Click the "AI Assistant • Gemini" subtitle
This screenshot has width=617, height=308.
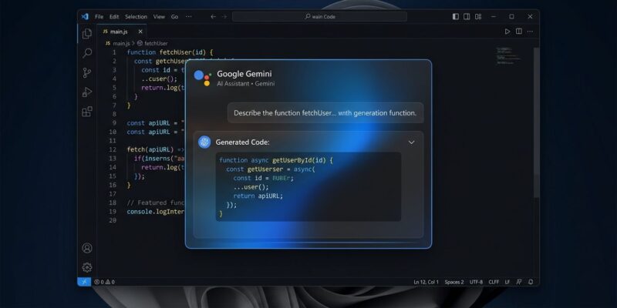pyautogui.click(x=245, y=84)
